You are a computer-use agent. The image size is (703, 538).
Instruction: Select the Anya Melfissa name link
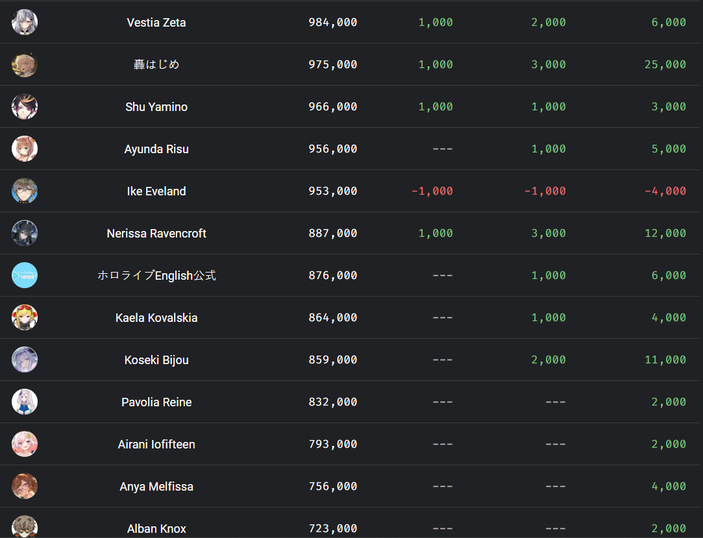[x=156, y=487]
